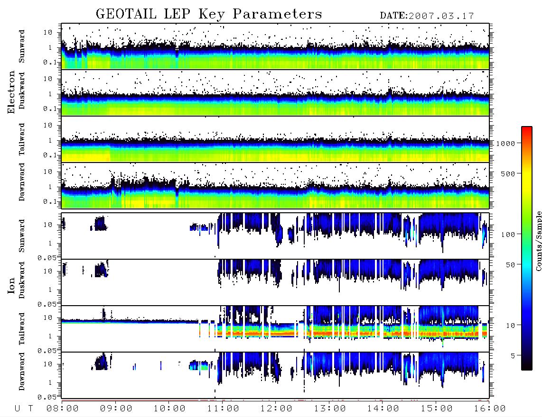
Task: Click the colorbar tick label "500"
Action: [508, 173]
